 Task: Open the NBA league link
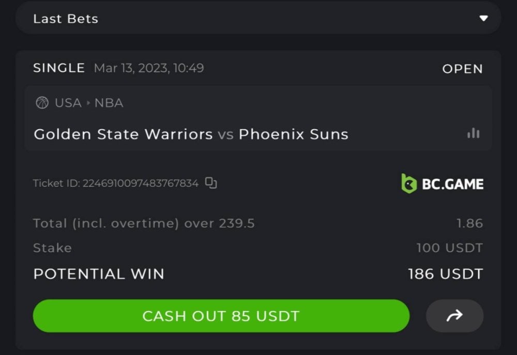click(109, 103)
